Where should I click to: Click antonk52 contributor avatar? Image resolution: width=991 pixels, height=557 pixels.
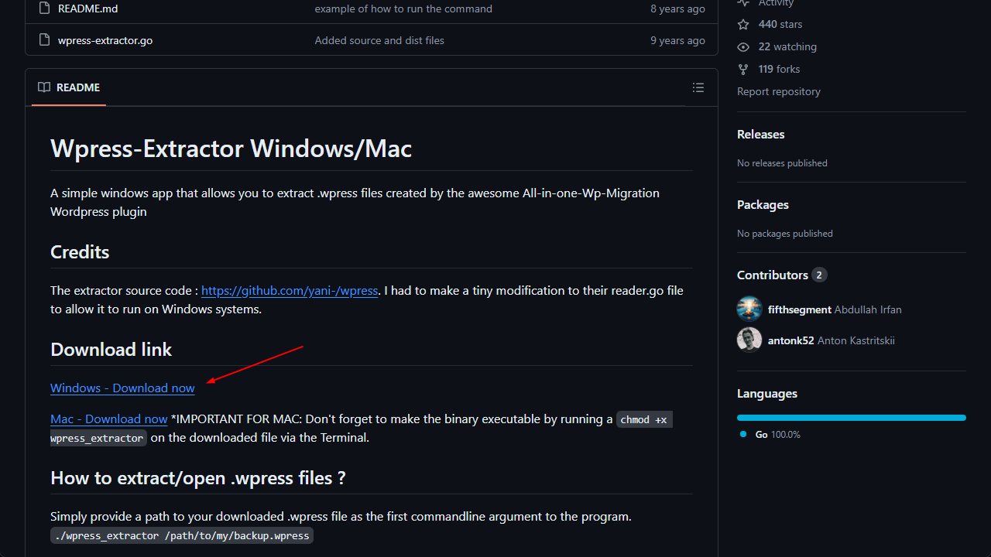[749, 340]
